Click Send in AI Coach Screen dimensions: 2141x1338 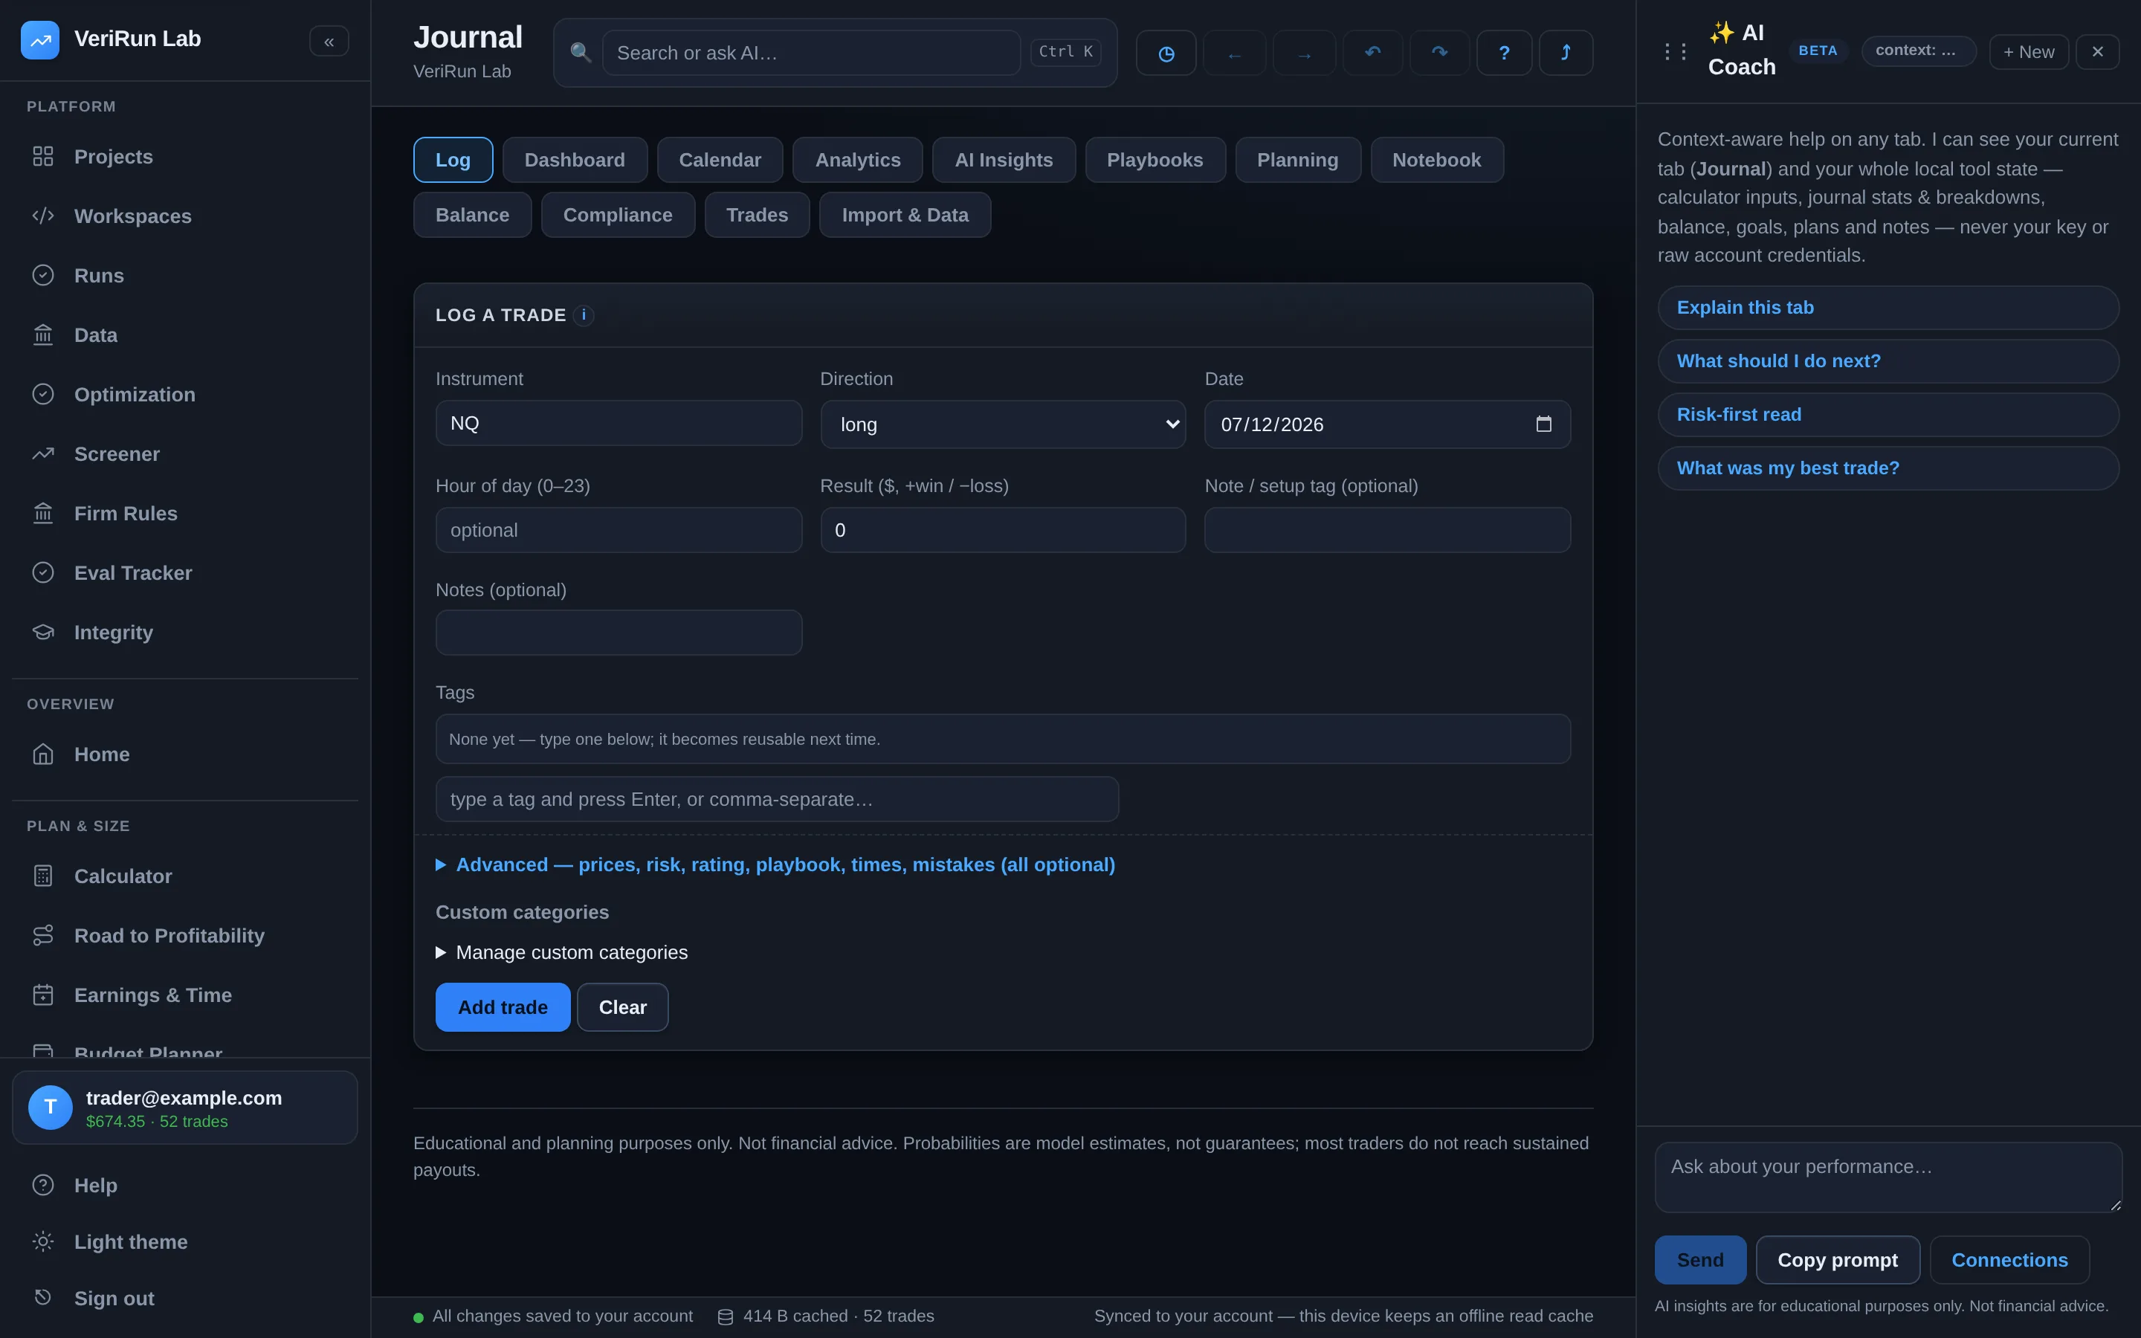point(1700,1260)
